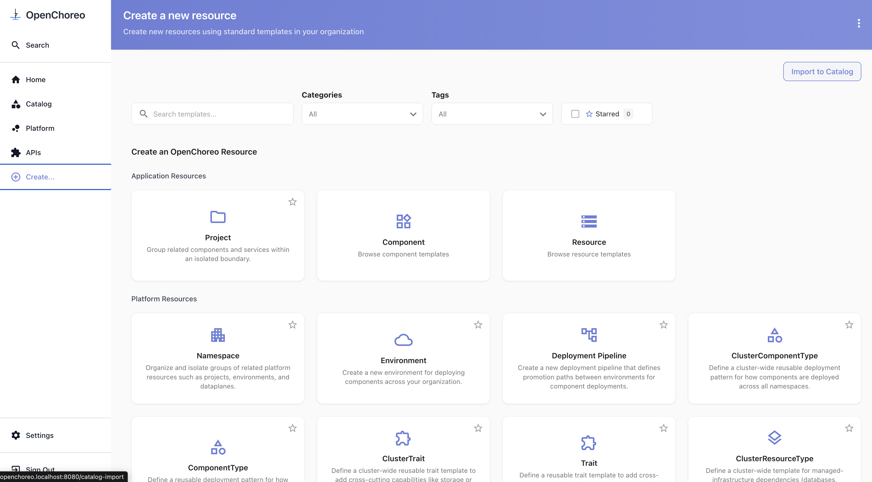
Task: Click the APIs puzzle icon
Action: click(15, 153)
